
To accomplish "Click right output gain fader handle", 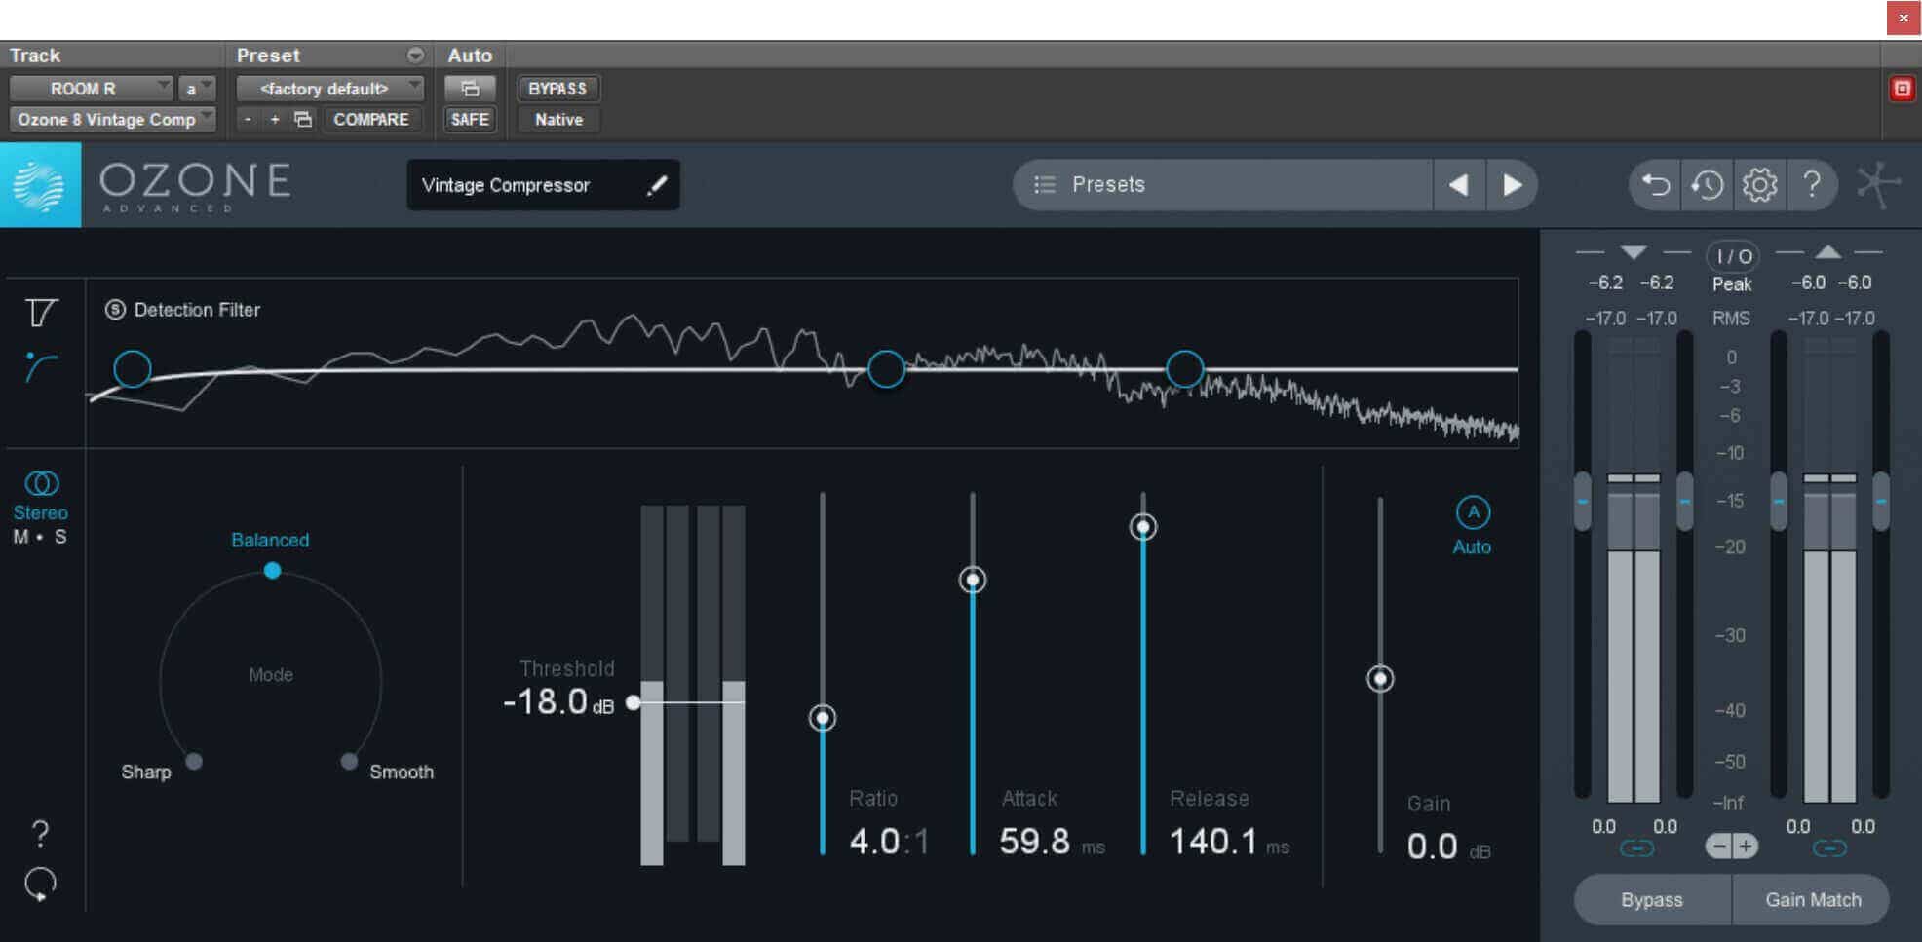I will tap(1881, 501).
